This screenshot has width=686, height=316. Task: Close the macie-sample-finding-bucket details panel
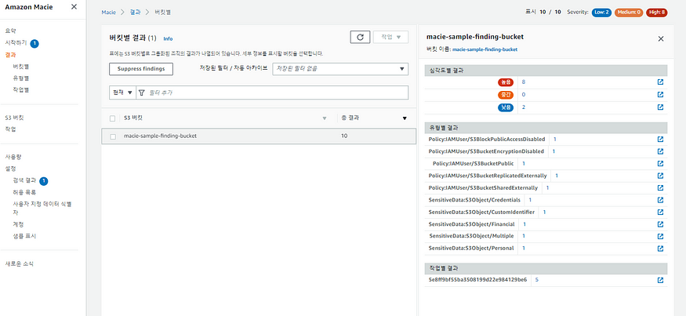coord(661,38)
